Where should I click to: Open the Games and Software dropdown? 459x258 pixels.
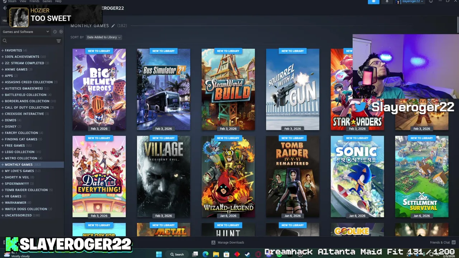26,32
